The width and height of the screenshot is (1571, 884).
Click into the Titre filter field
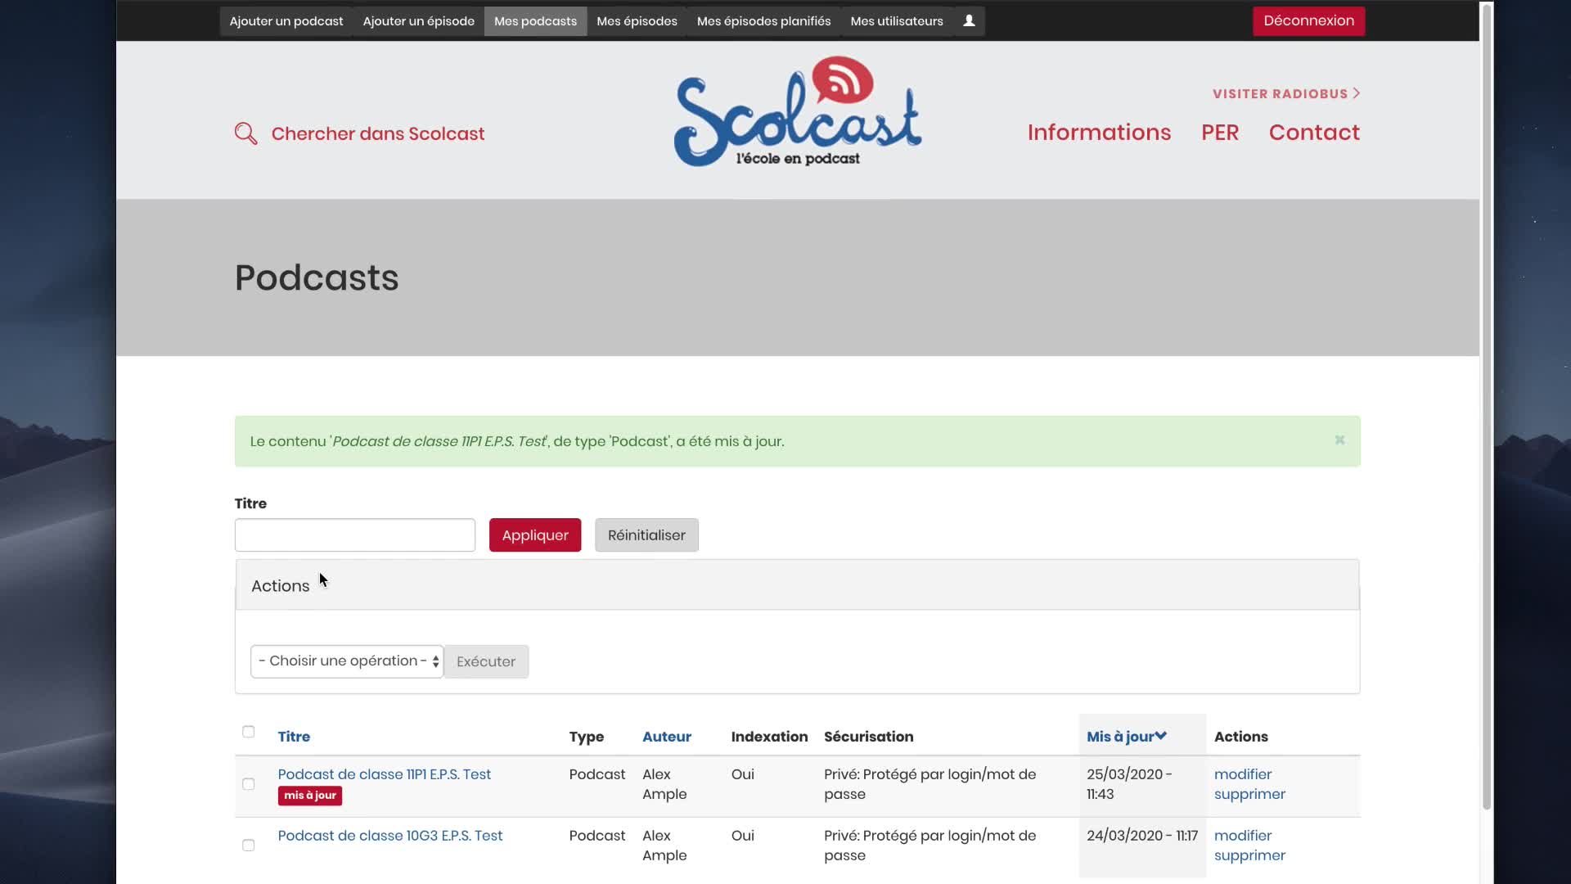click(354, 535)
